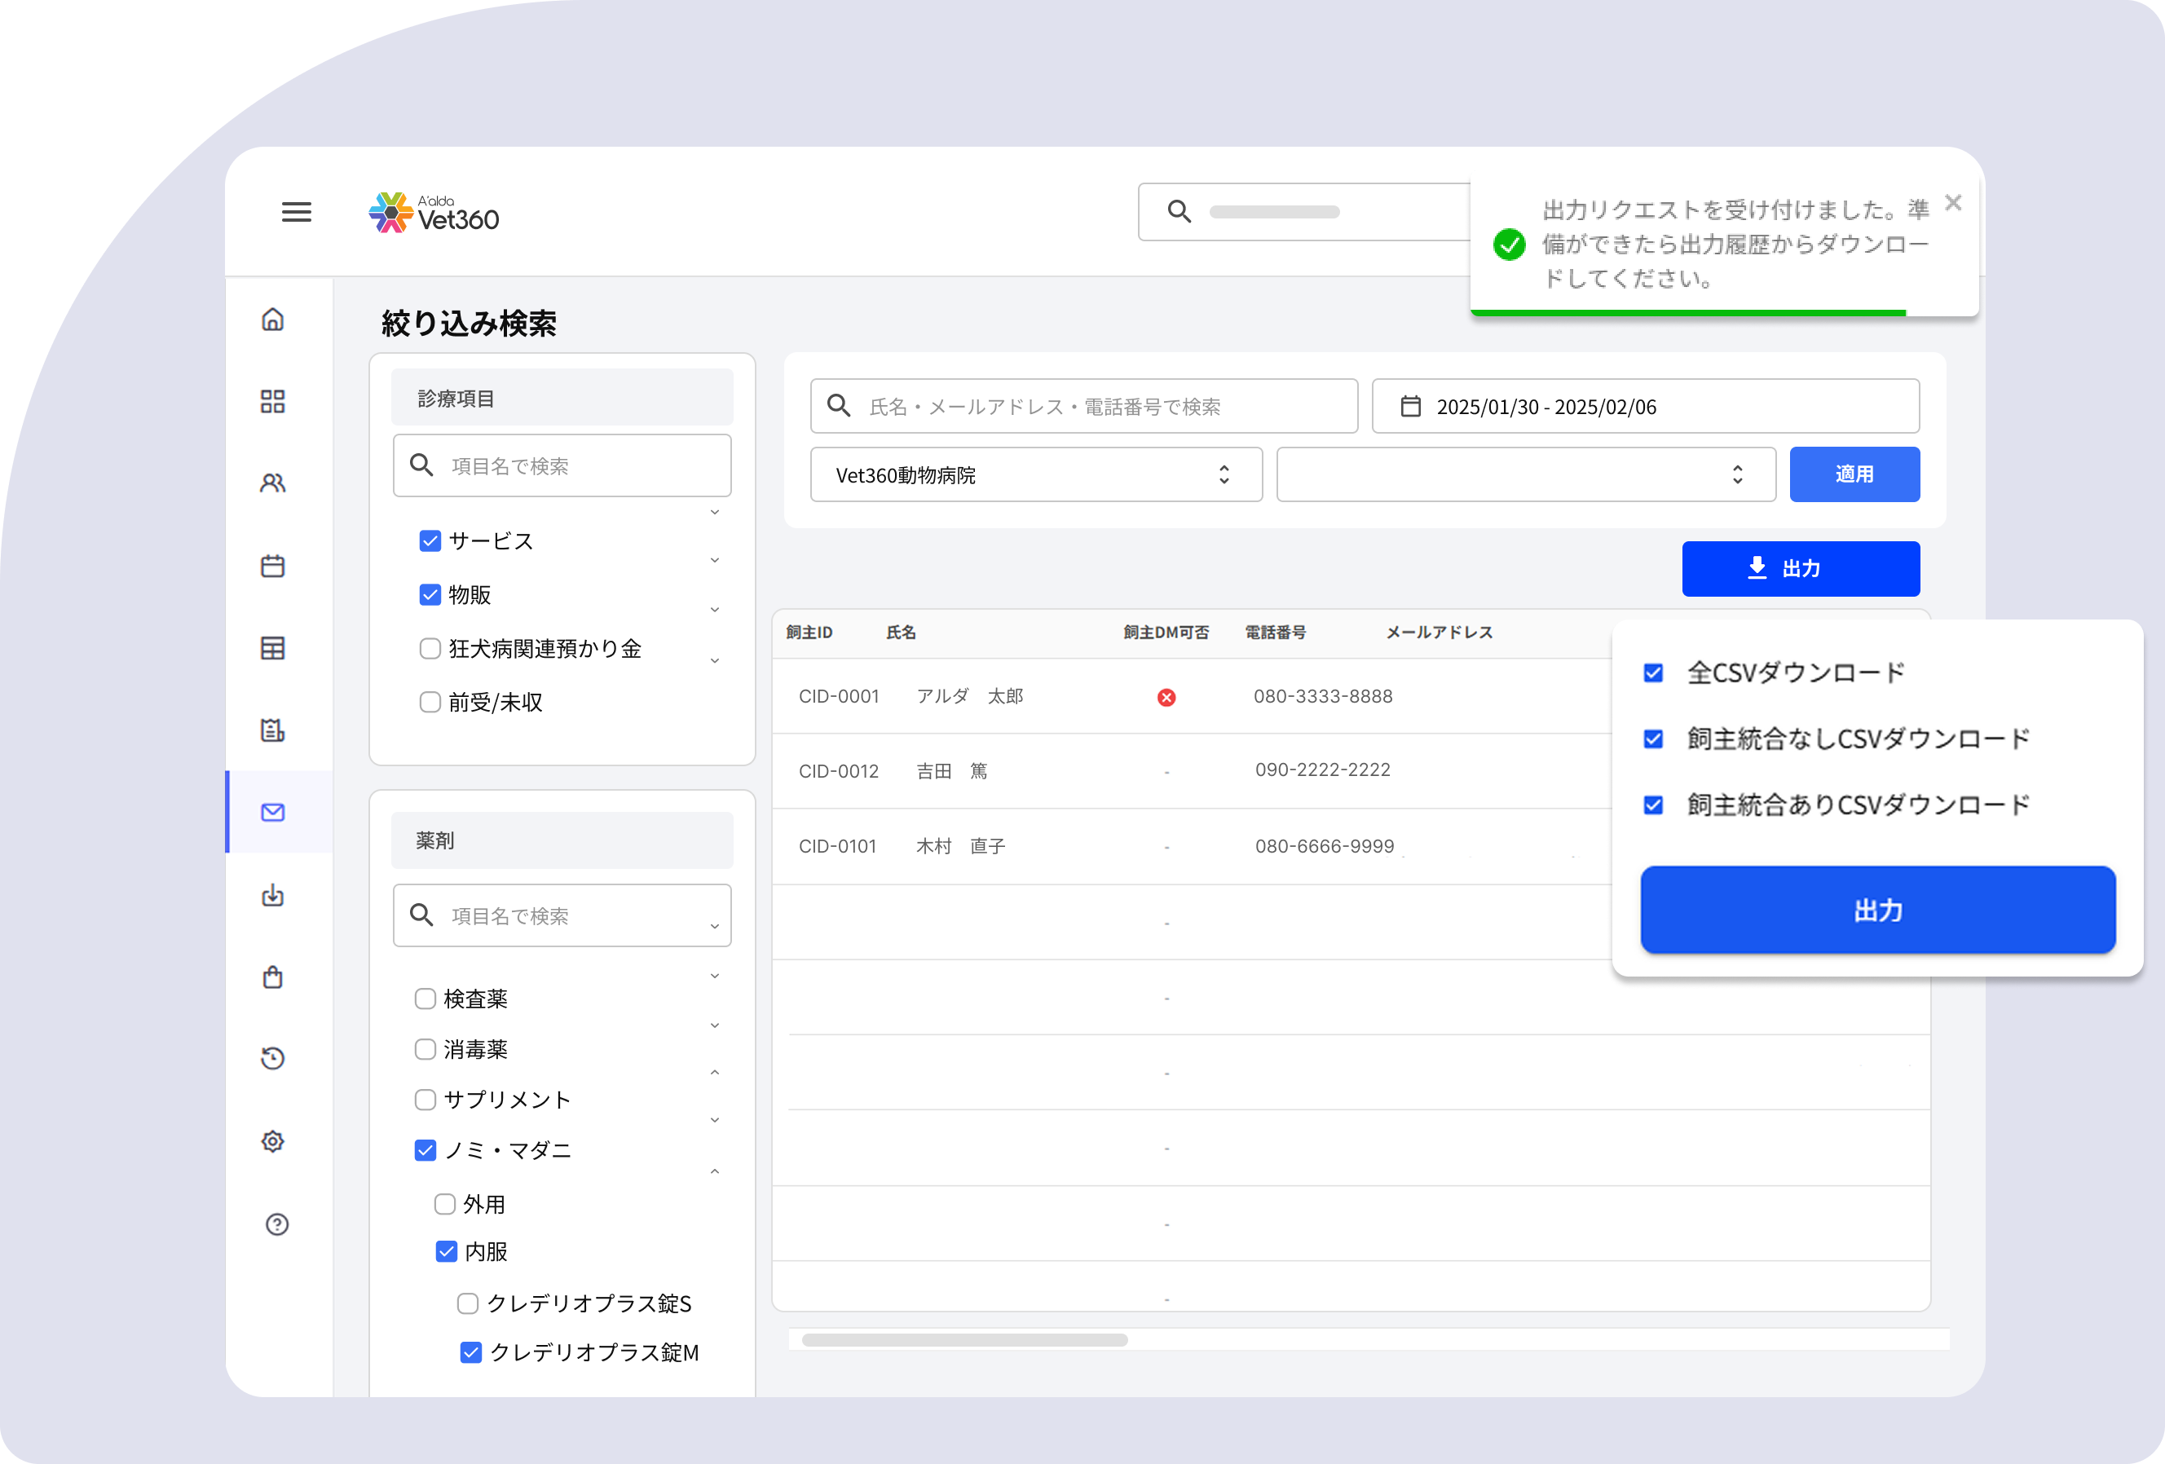
Task: Click the Vet360 logo
Action: [433, 212]
